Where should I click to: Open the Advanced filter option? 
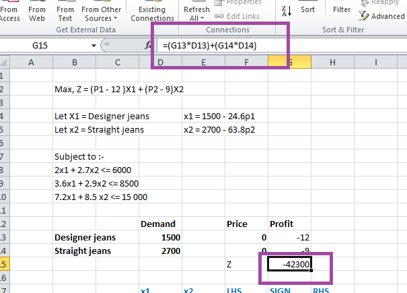[381, 16]
